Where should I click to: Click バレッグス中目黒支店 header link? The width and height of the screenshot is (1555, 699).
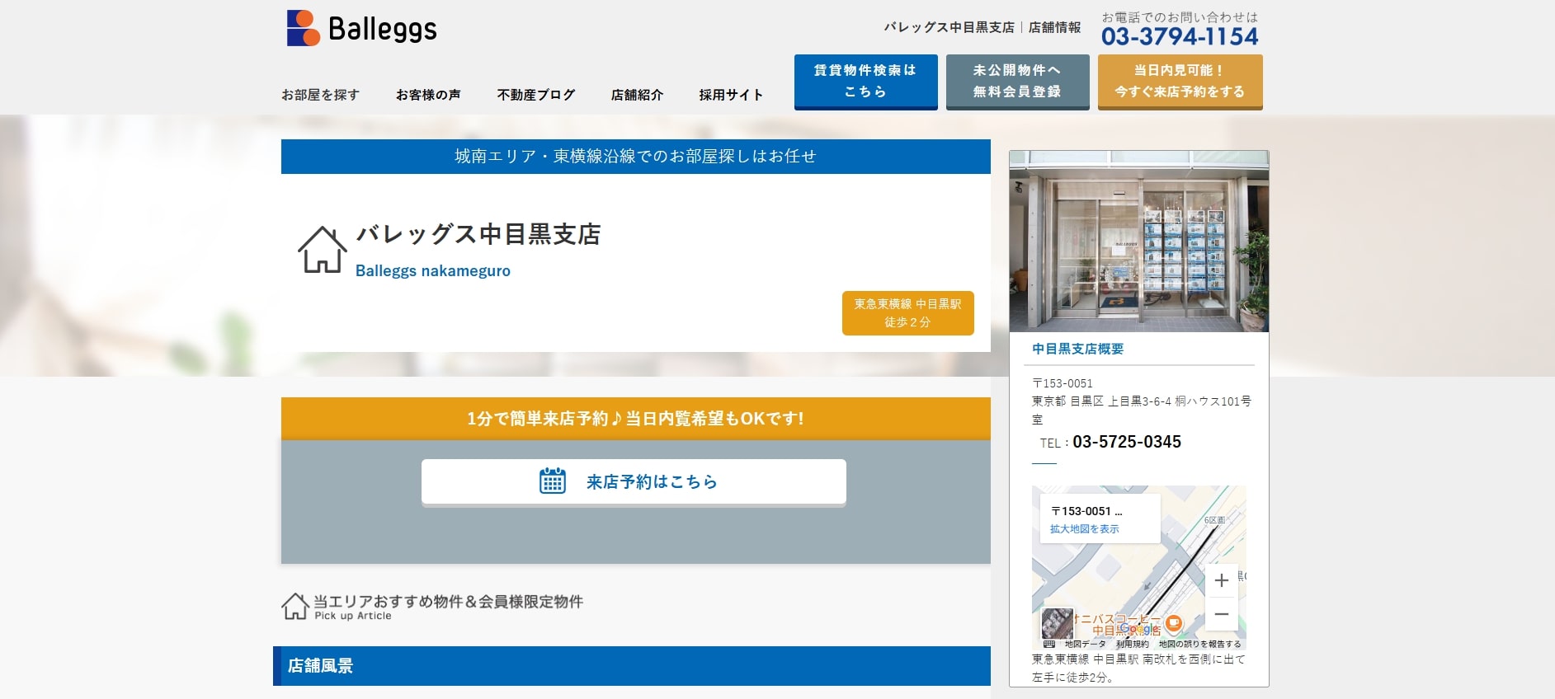[949, 27]
